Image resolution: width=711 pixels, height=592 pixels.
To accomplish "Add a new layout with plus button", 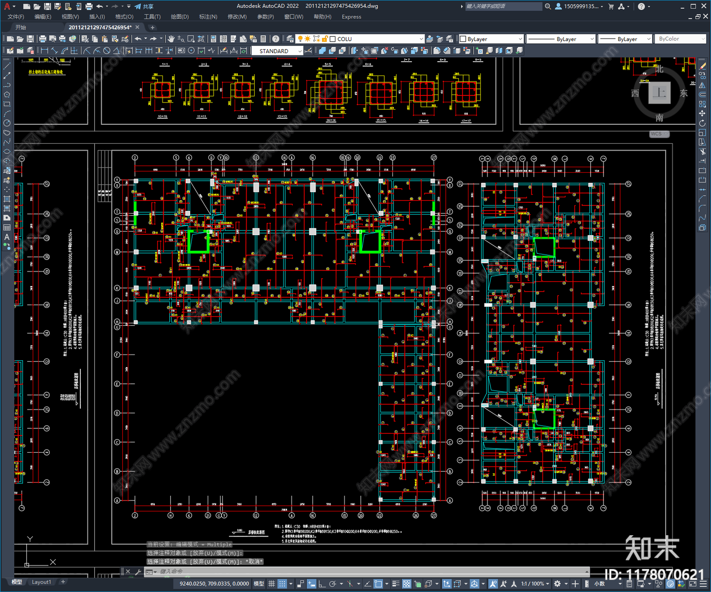I will tap(63, 582).
